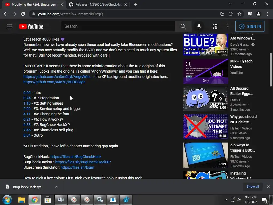Open the tab search dropdown chevron

tap(230, 4)
